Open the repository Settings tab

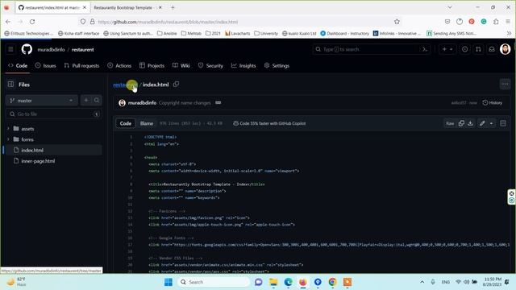coord(277,65)
